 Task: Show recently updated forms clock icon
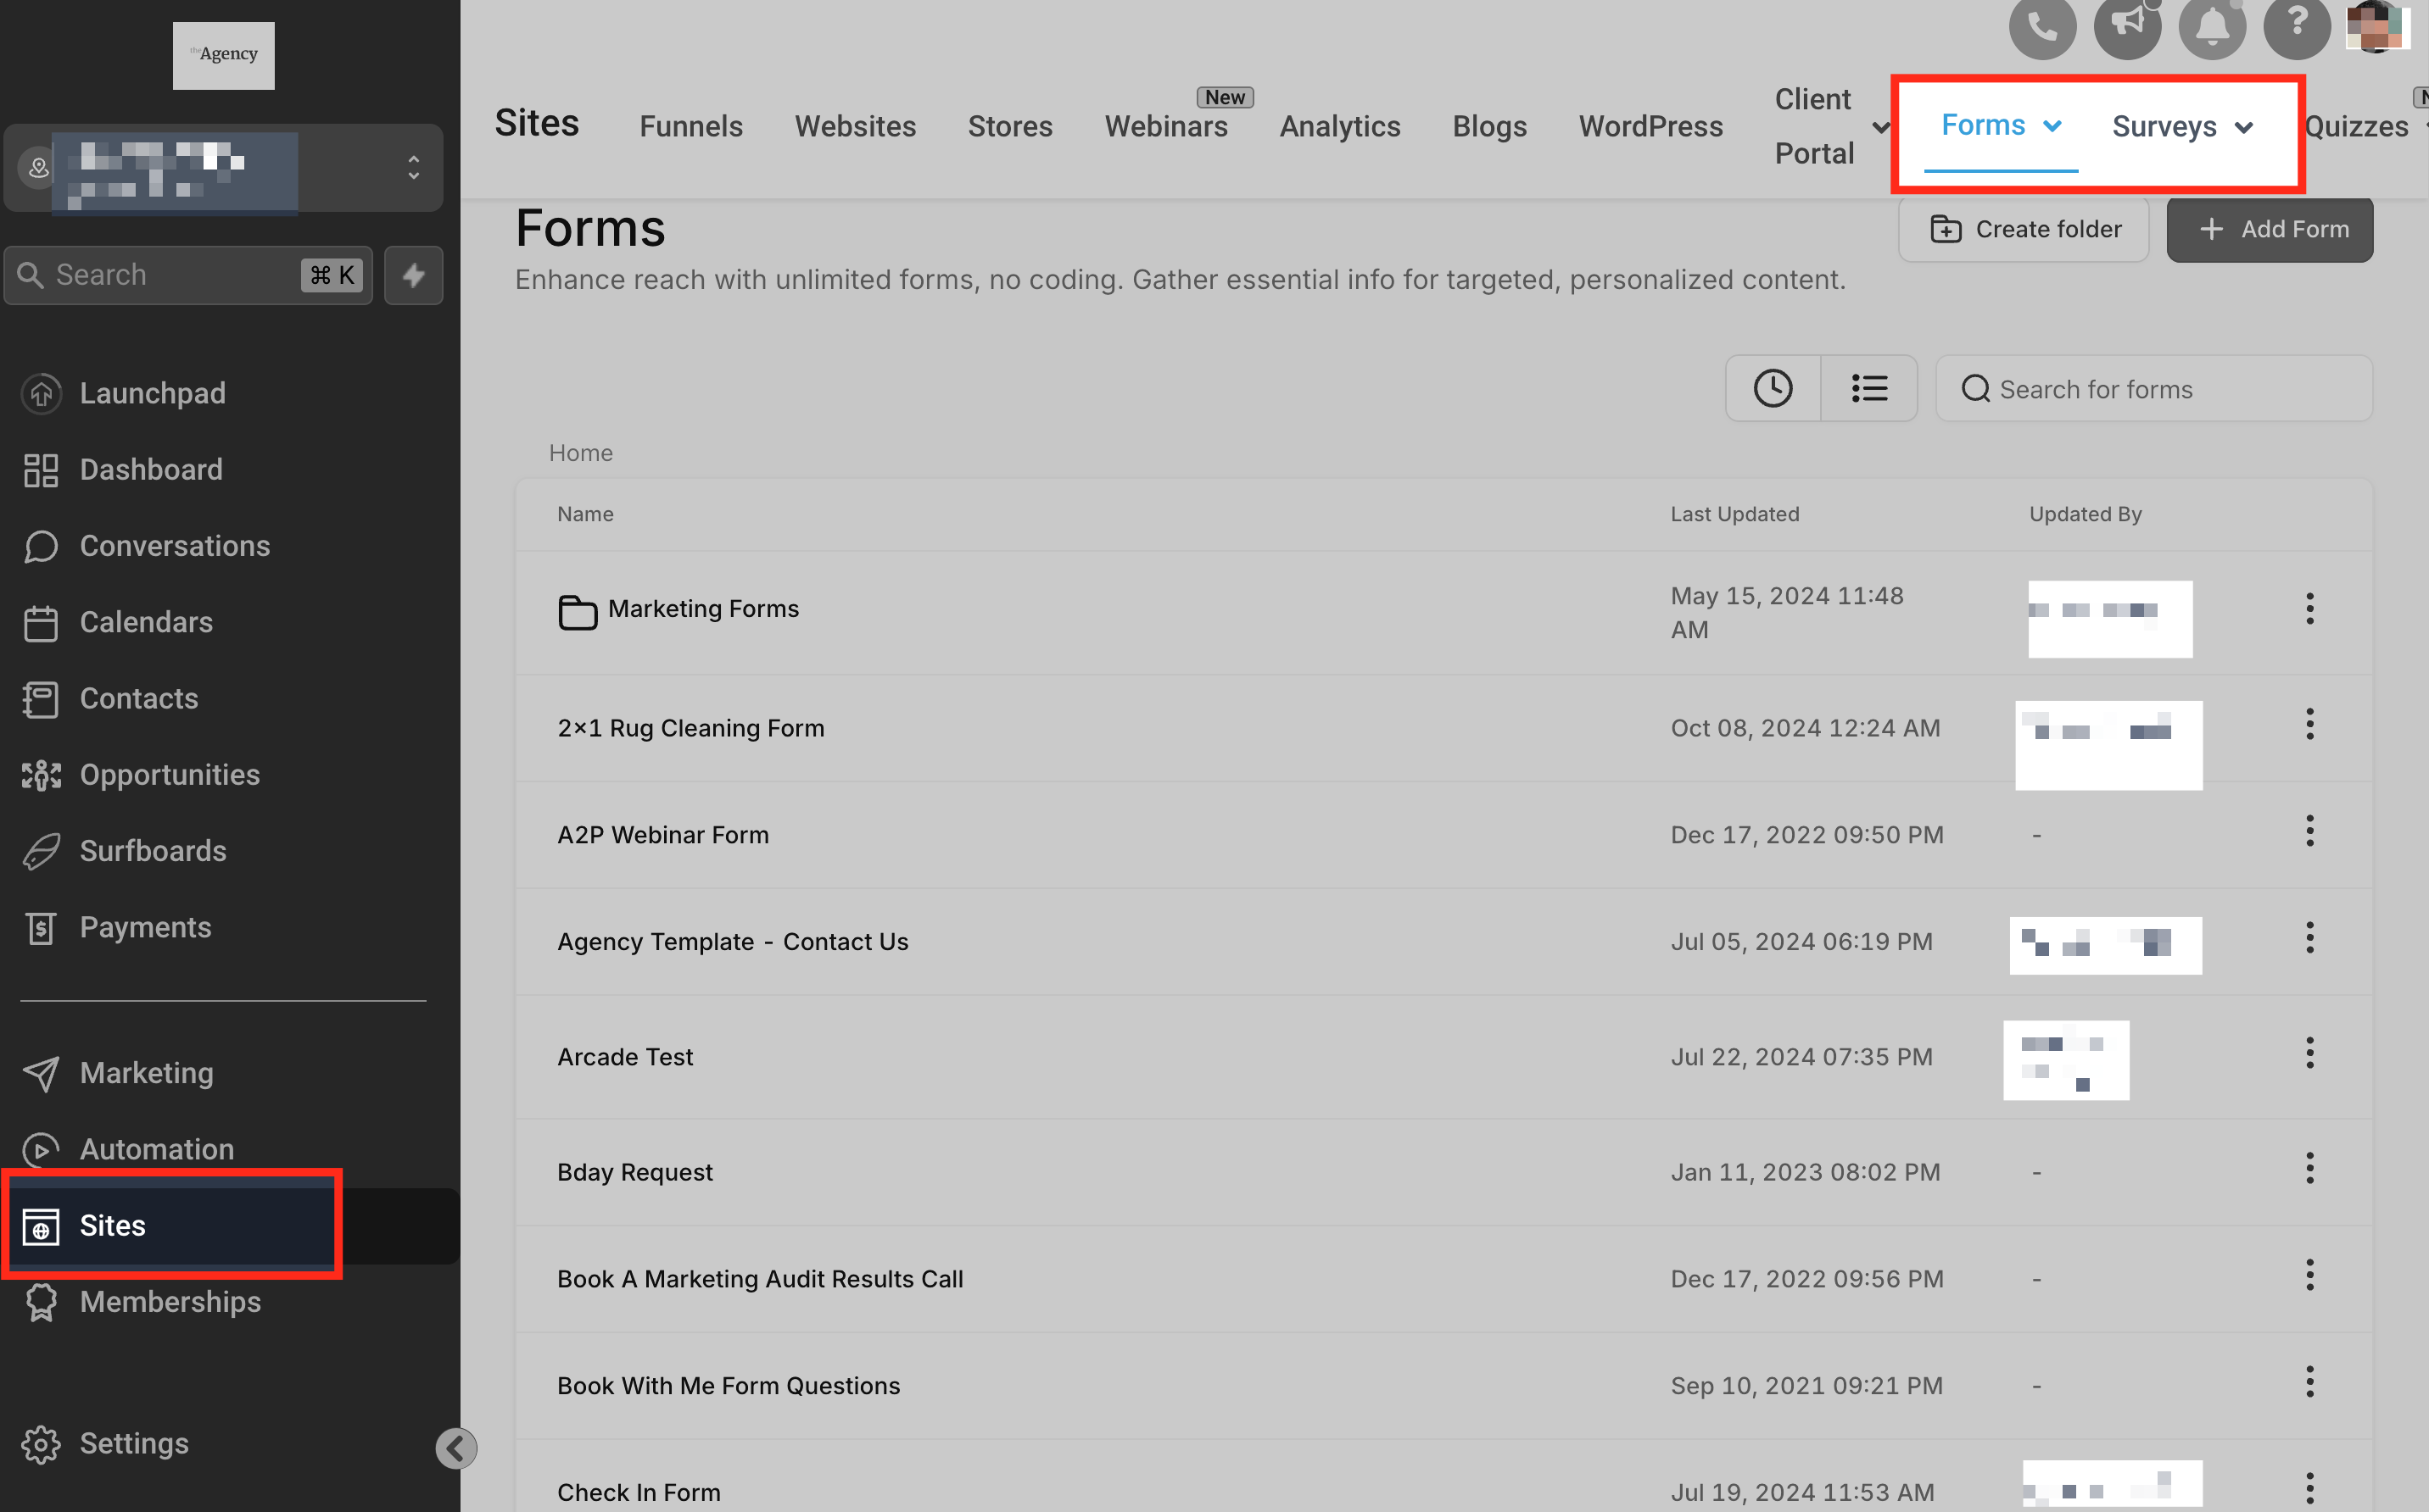pos(1773,388)
